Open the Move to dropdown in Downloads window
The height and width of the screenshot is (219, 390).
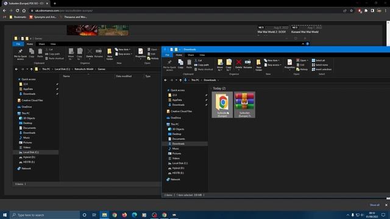220,65
